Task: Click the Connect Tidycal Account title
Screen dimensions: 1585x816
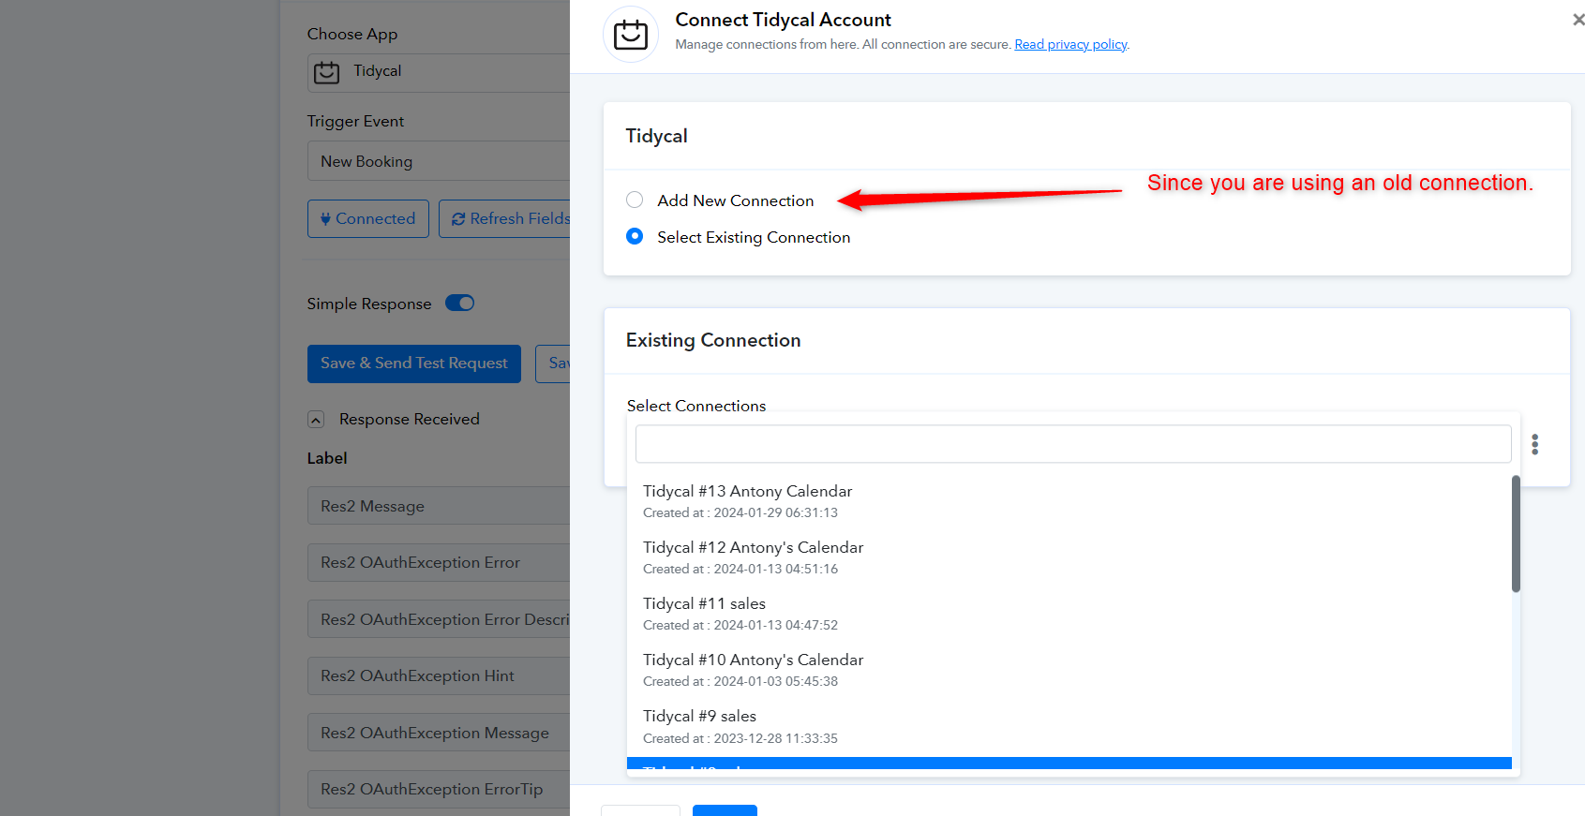Action: [x=783, y=20]
